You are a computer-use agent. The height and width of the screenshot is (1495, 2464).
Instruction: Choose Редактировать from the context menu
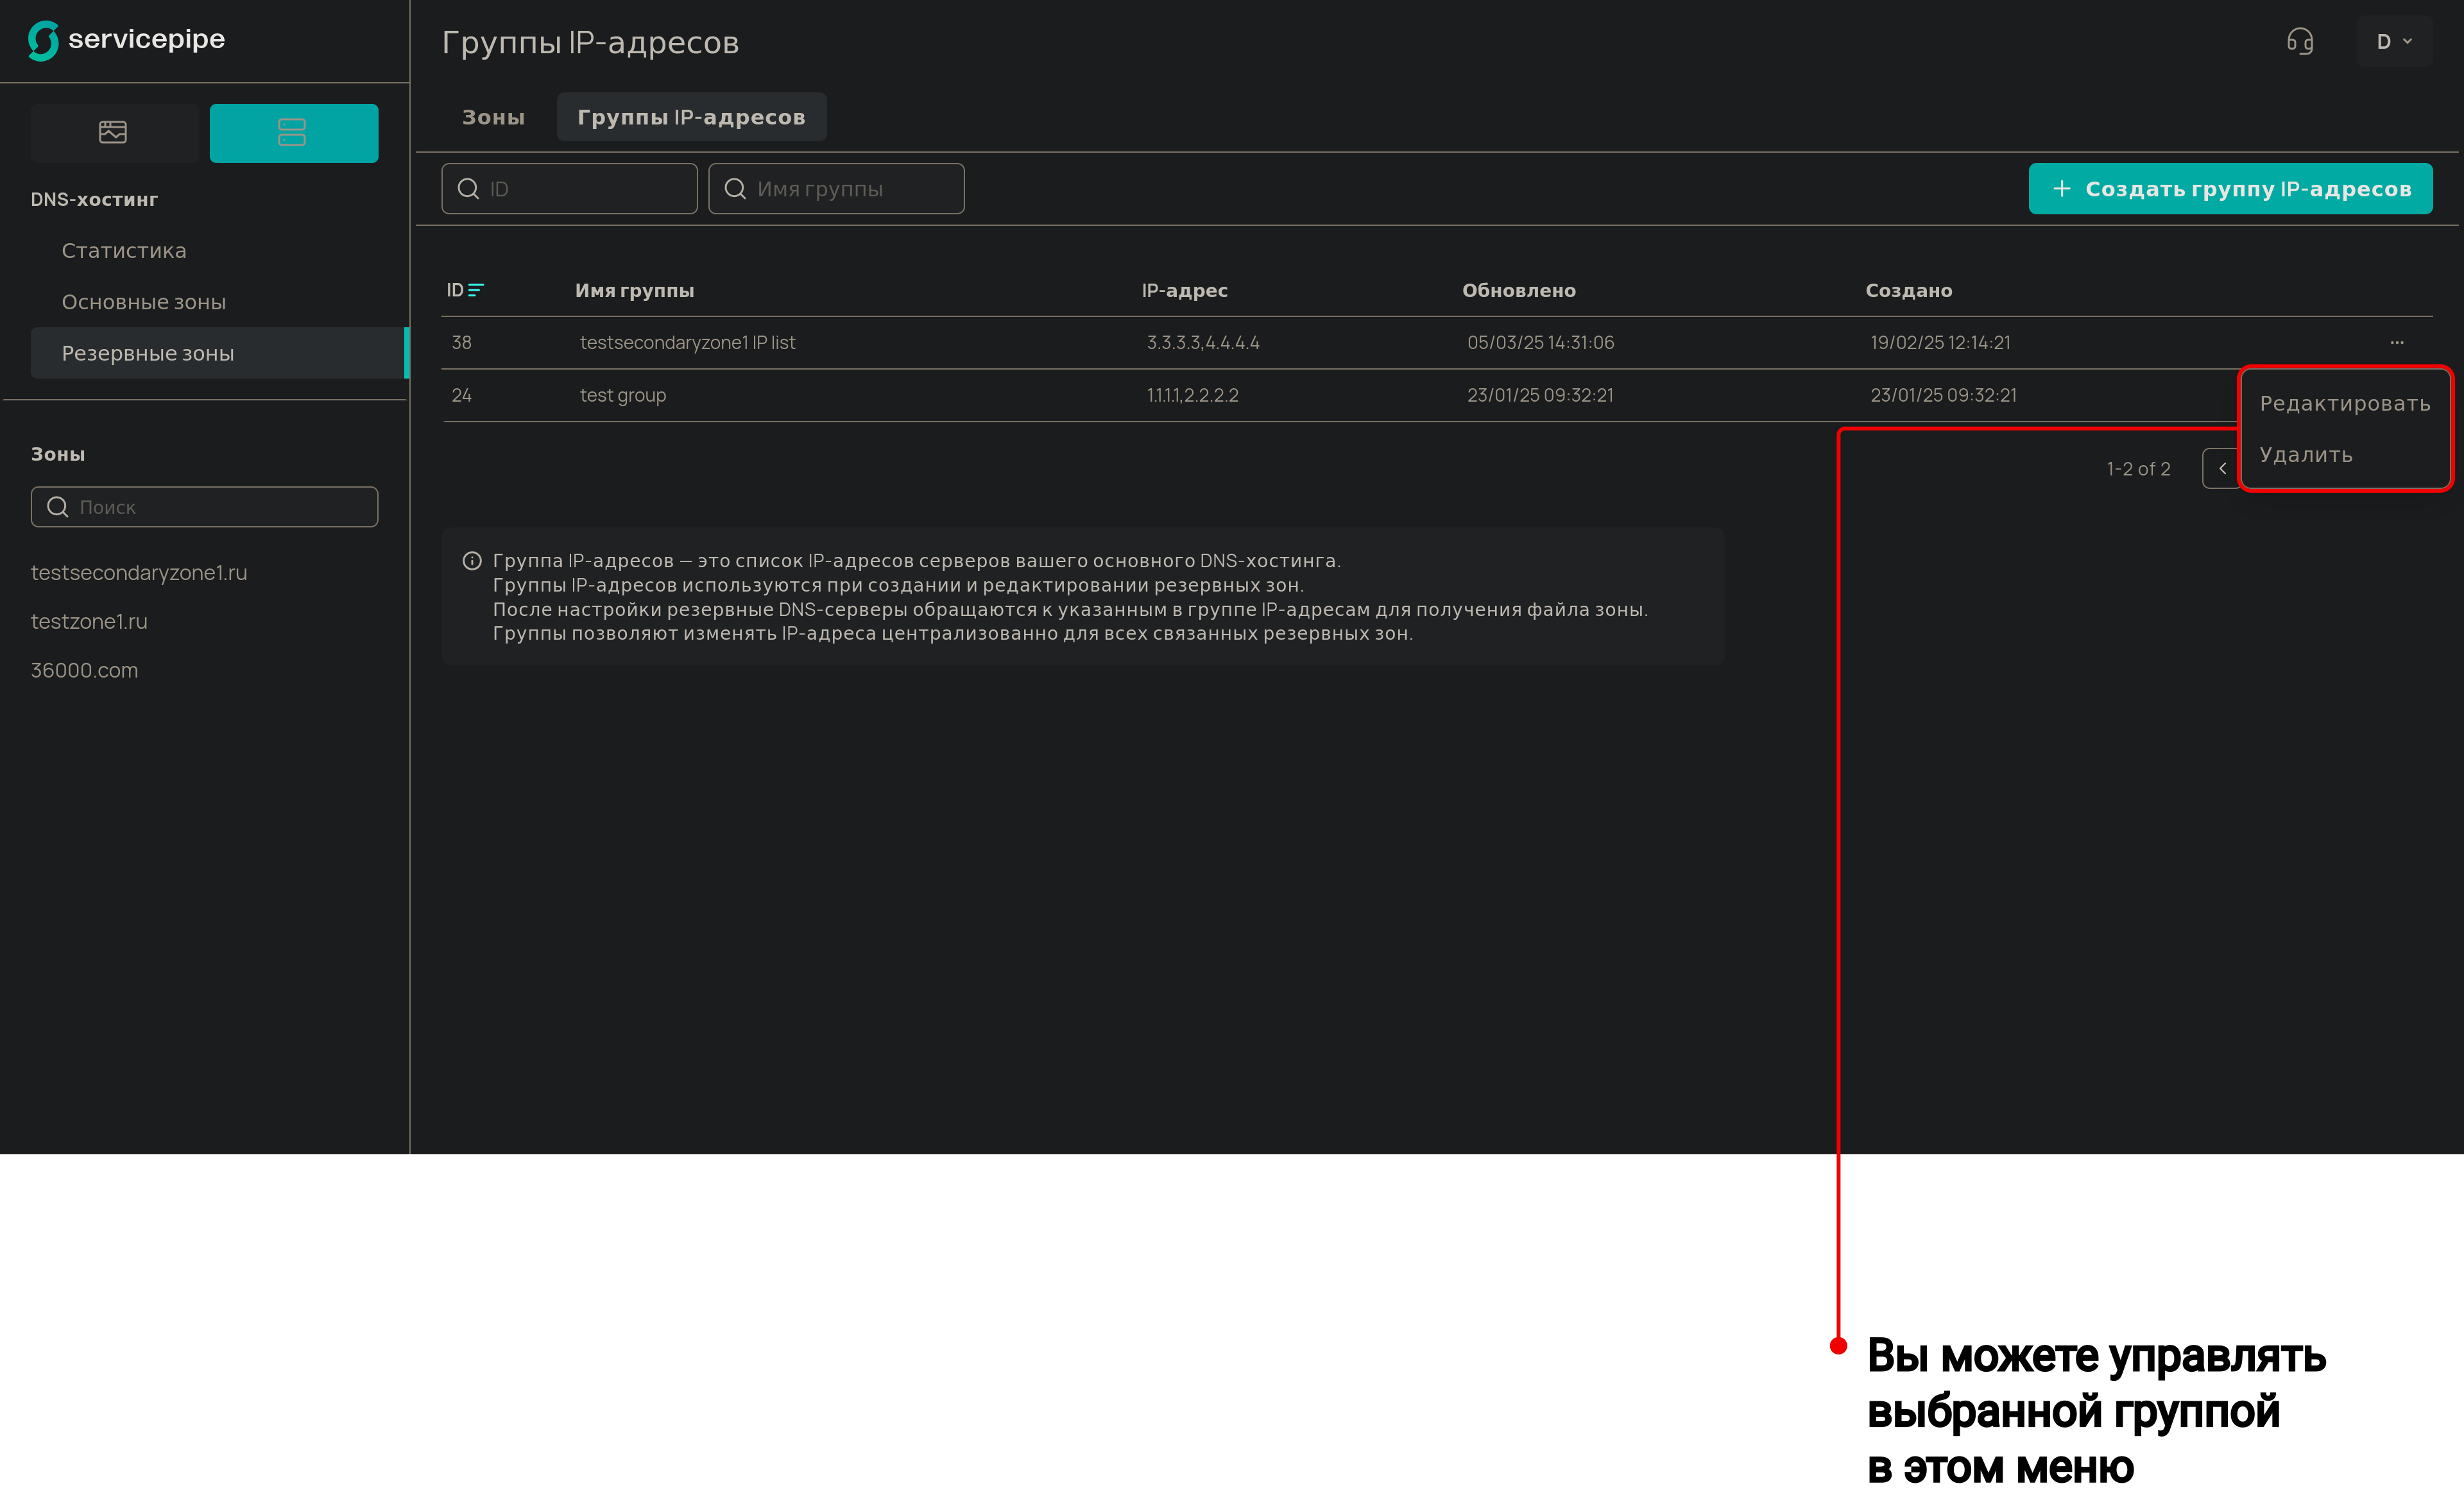(x=2344, y=404)
